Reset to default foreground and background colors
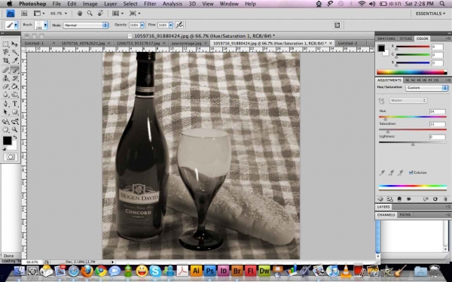 point(4,149)
